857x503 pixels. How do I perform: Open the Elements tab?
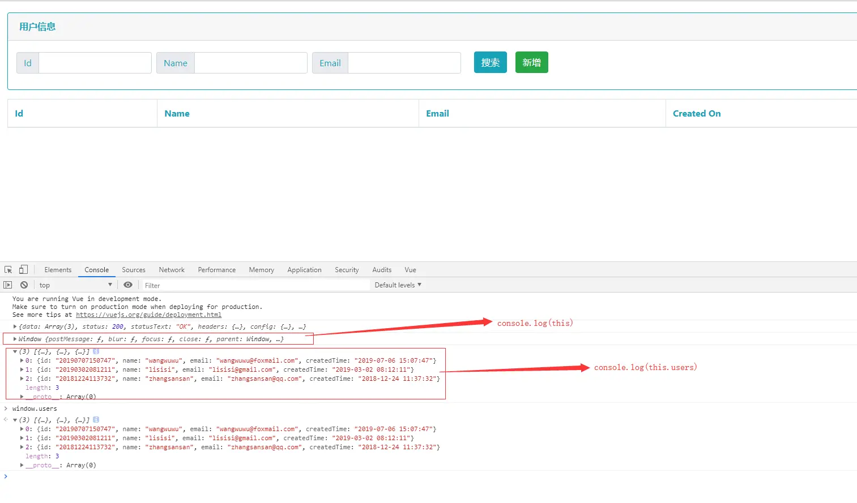point(58,270)
